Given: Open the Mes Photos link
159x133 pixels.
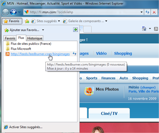Looking at the screenshot, I should [107, 89].
